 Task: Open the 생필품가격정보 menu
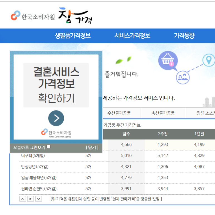point(73,36)
